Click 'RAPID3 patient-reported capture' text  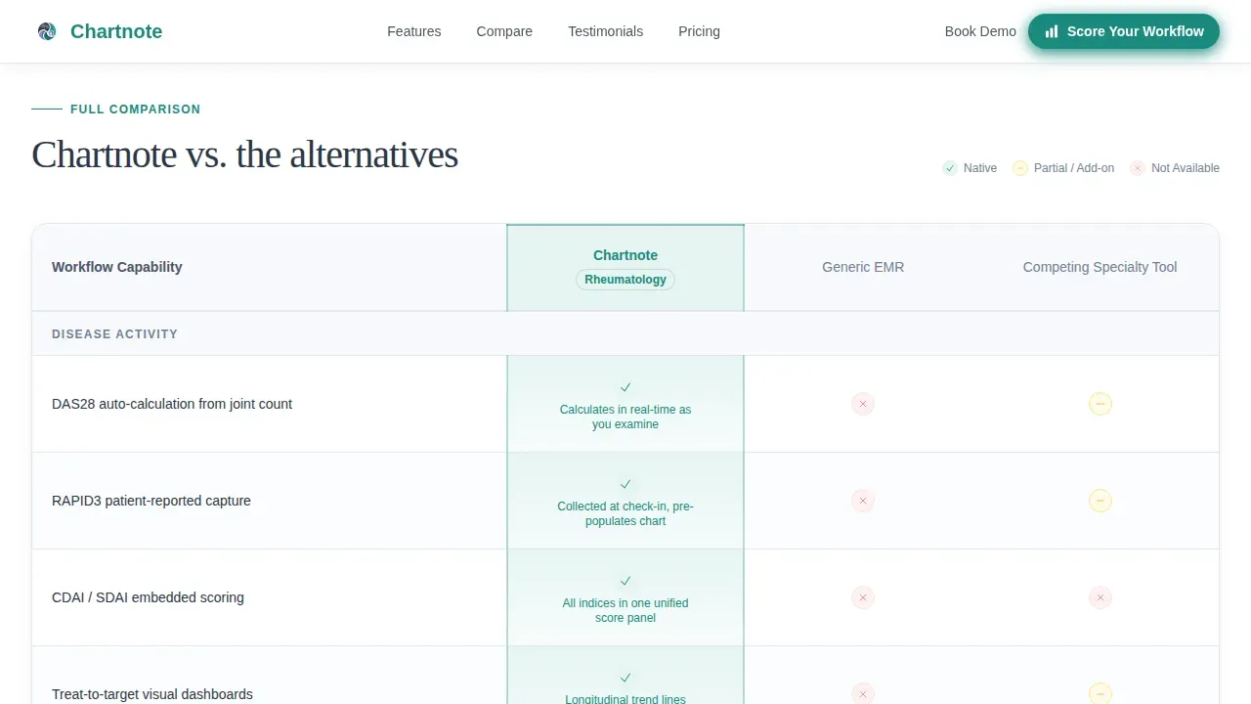pyautogui.click(x=151, y=501)
